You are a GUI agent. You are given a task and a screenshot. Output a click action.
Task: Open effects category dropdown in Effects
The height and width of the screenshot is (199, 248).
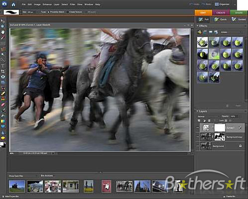click(231, 32)
